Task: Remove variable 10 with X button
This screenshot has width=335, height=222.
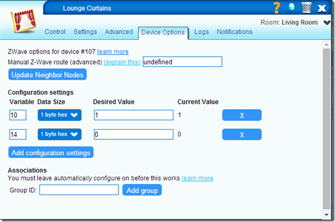Action: click(x=242, y=115)
